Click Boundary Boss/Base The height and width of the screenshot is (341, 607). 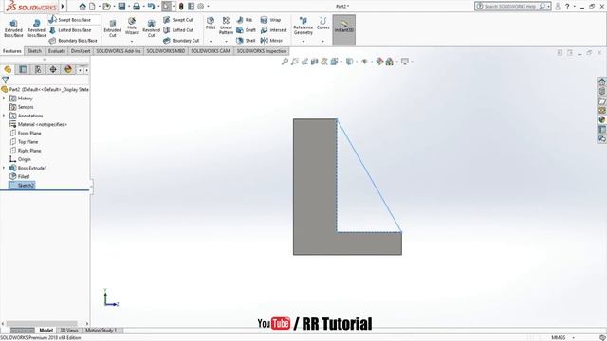[73, 41]
